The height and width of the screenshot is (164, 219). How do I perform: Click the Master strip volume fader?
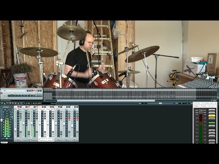point(1,120)
